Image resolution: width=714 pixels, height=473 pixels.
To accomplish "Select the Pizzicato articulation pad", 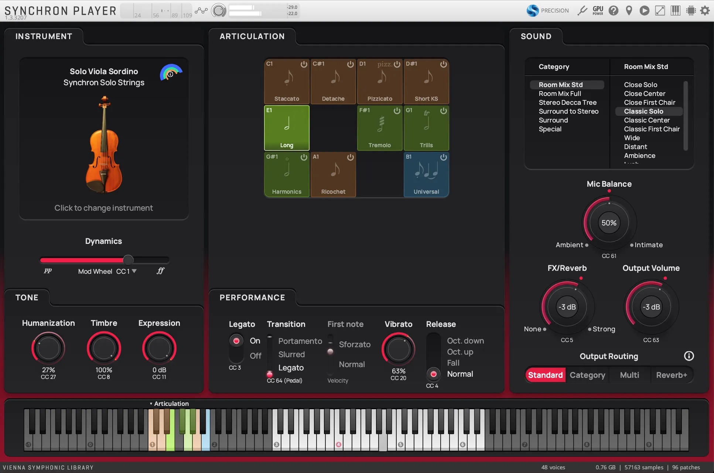I will [380, 81].
